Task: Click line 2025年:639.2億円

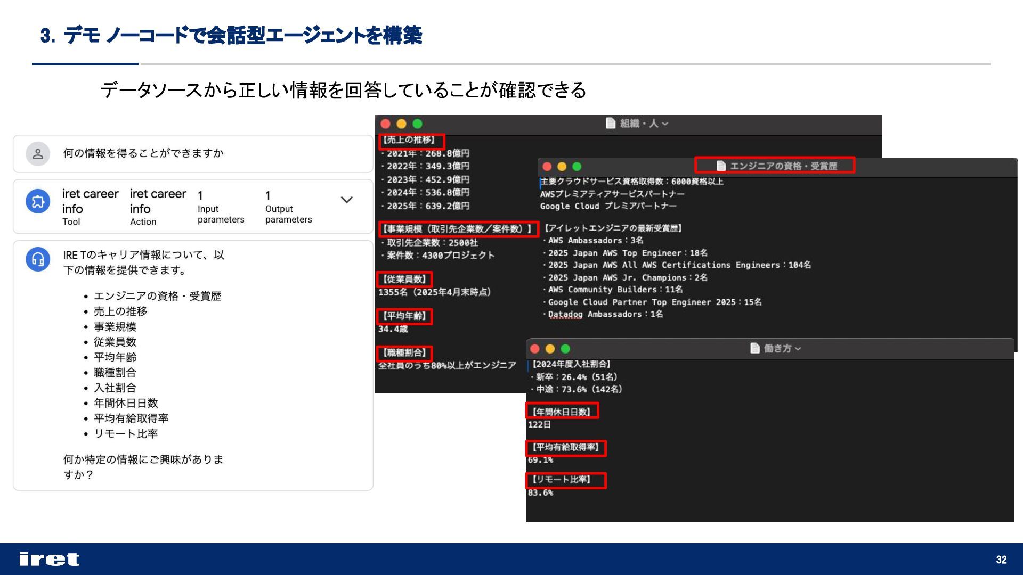Action: [425, 206]
